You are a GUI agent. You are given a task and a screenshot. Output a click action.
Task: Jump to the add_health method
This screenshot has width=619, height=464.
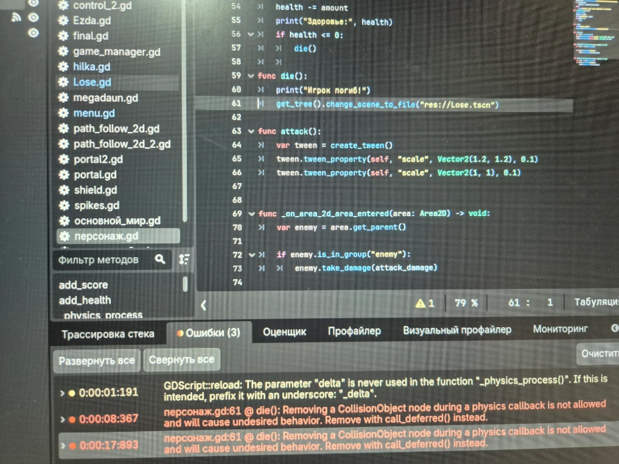point(85,300)
